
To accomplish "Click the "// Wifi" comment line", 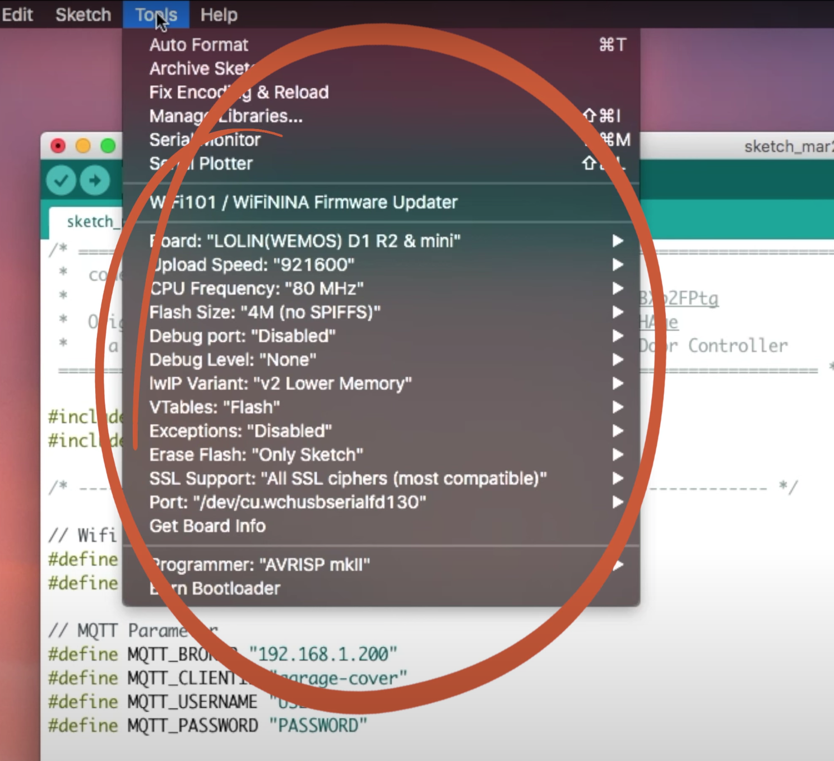I will pos(82,535).
